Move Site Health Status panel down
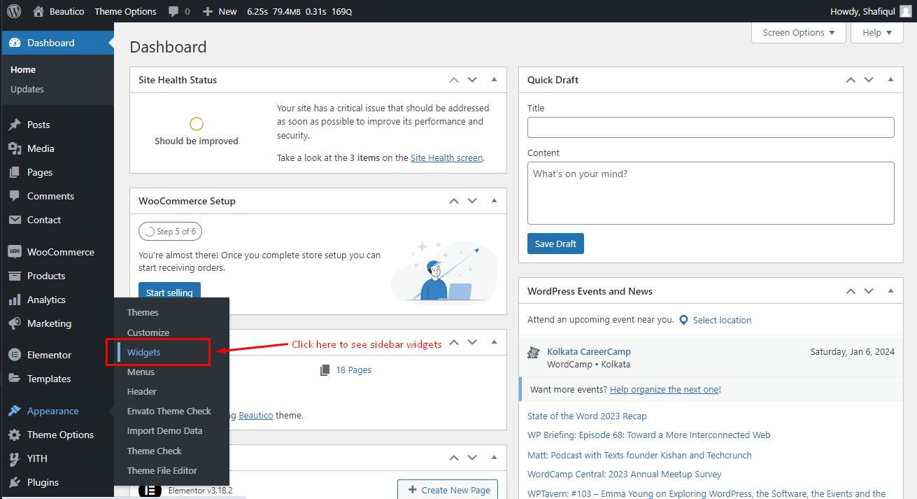917x499 pixels. click(x=472, y=80)
